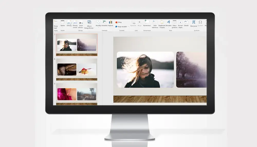This screenshot has height=147, width=257.
Task: Click the Moje dodatki button
Action: 121,26
